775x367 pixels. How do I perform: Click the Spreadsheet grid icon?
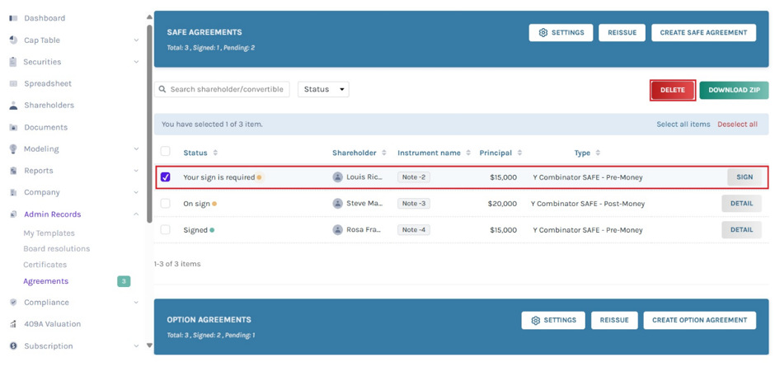pyautogui.click(x=13, y=83)
